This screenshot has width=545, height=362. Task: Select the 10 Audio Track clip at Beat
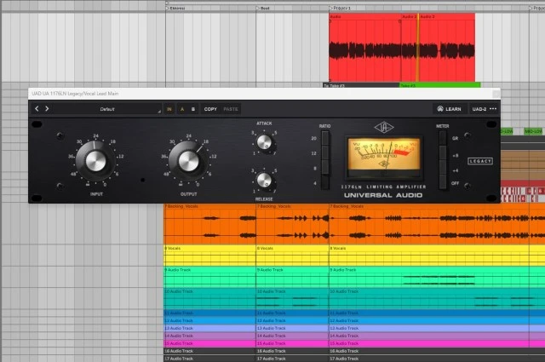292,299
